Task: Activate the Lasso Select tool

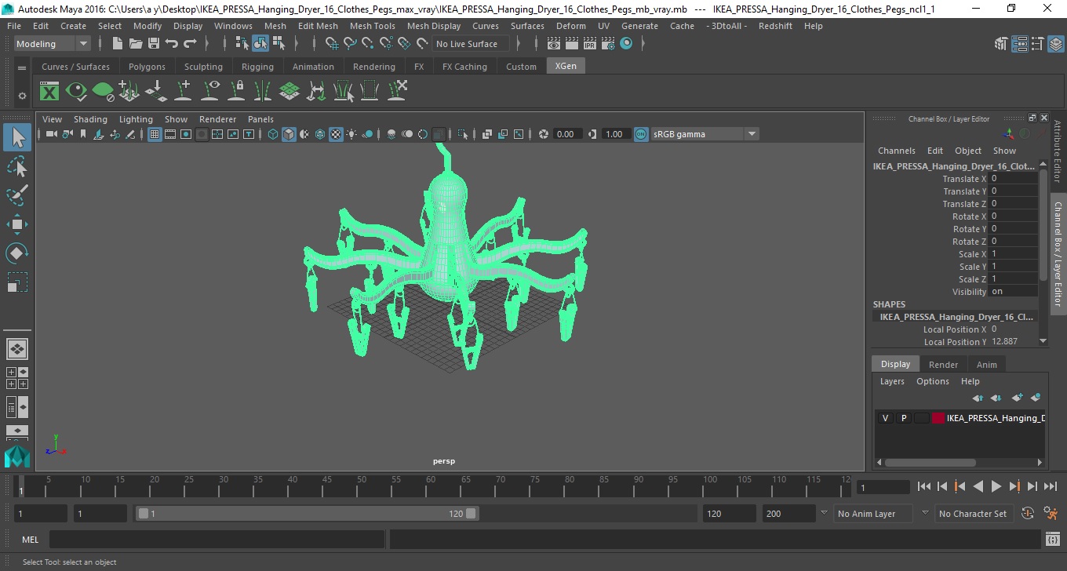Action: (x=17, y=166)
